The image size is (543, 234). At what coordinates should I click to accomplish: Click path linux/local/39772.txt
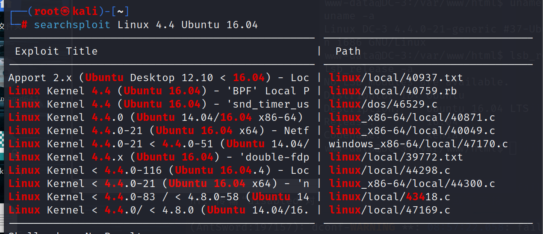(x=396, y=157)
